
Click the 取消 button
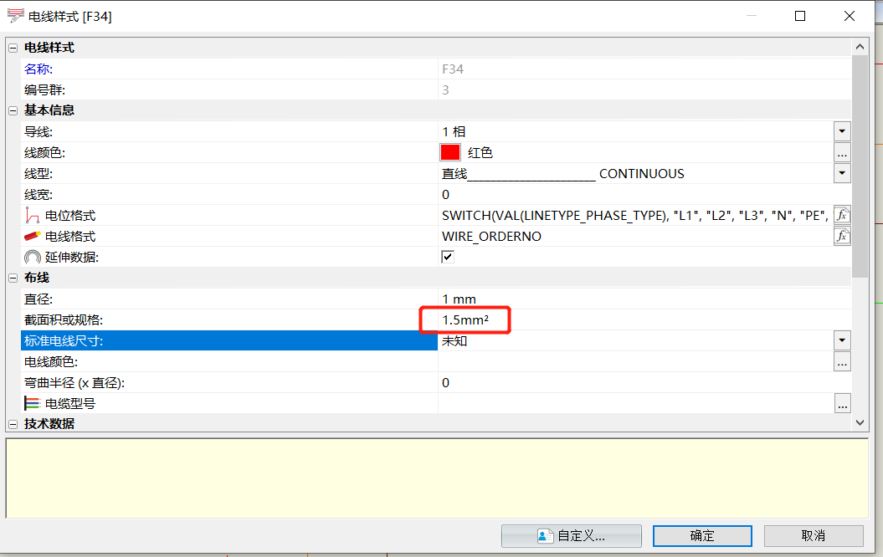pyautogui.click(x=813, y=536)
